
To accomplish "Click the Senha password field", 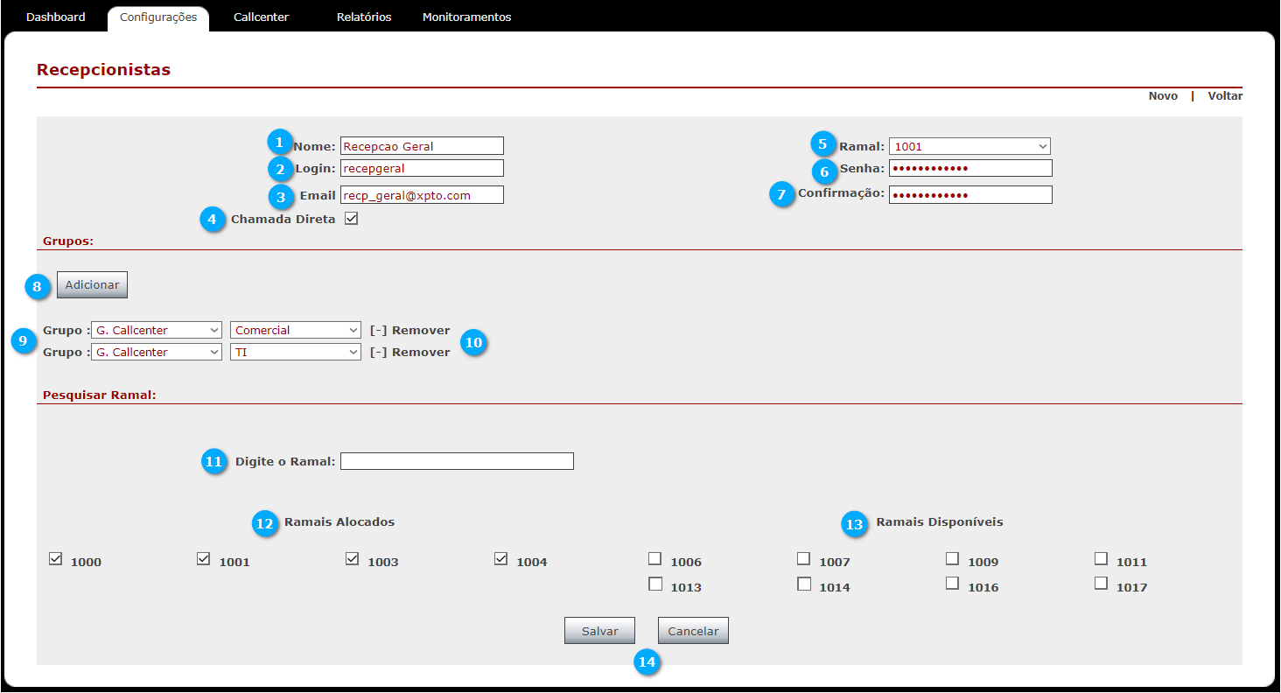I will point(970,168).
